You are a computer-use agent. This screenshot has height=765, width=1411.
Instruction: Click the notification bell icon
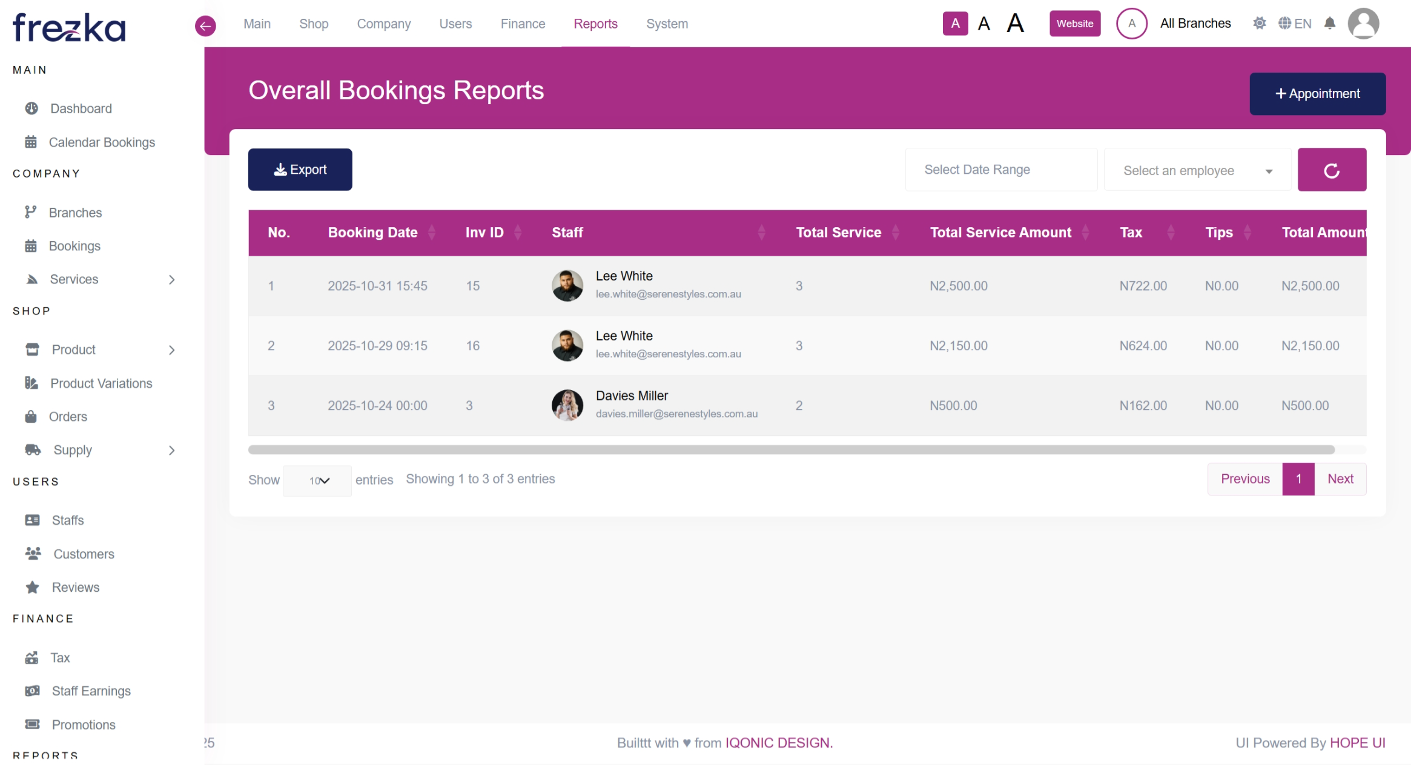click(1329, 24)
